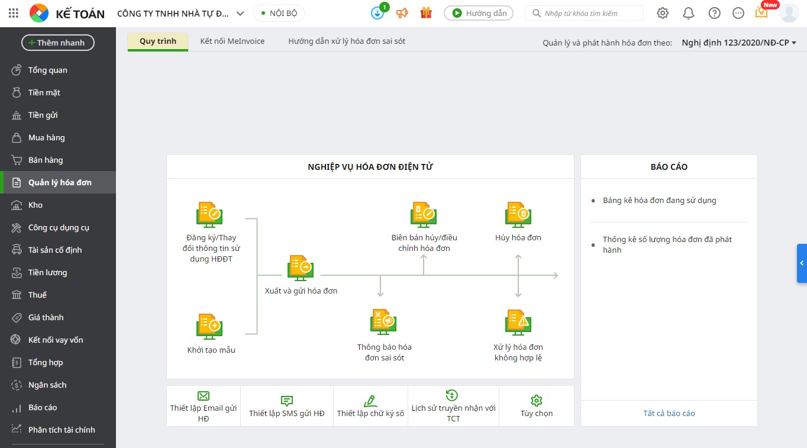Open Thiết lập Email gửi HĐ
Screen dimensions: 807x448
[x=204, y=406]
